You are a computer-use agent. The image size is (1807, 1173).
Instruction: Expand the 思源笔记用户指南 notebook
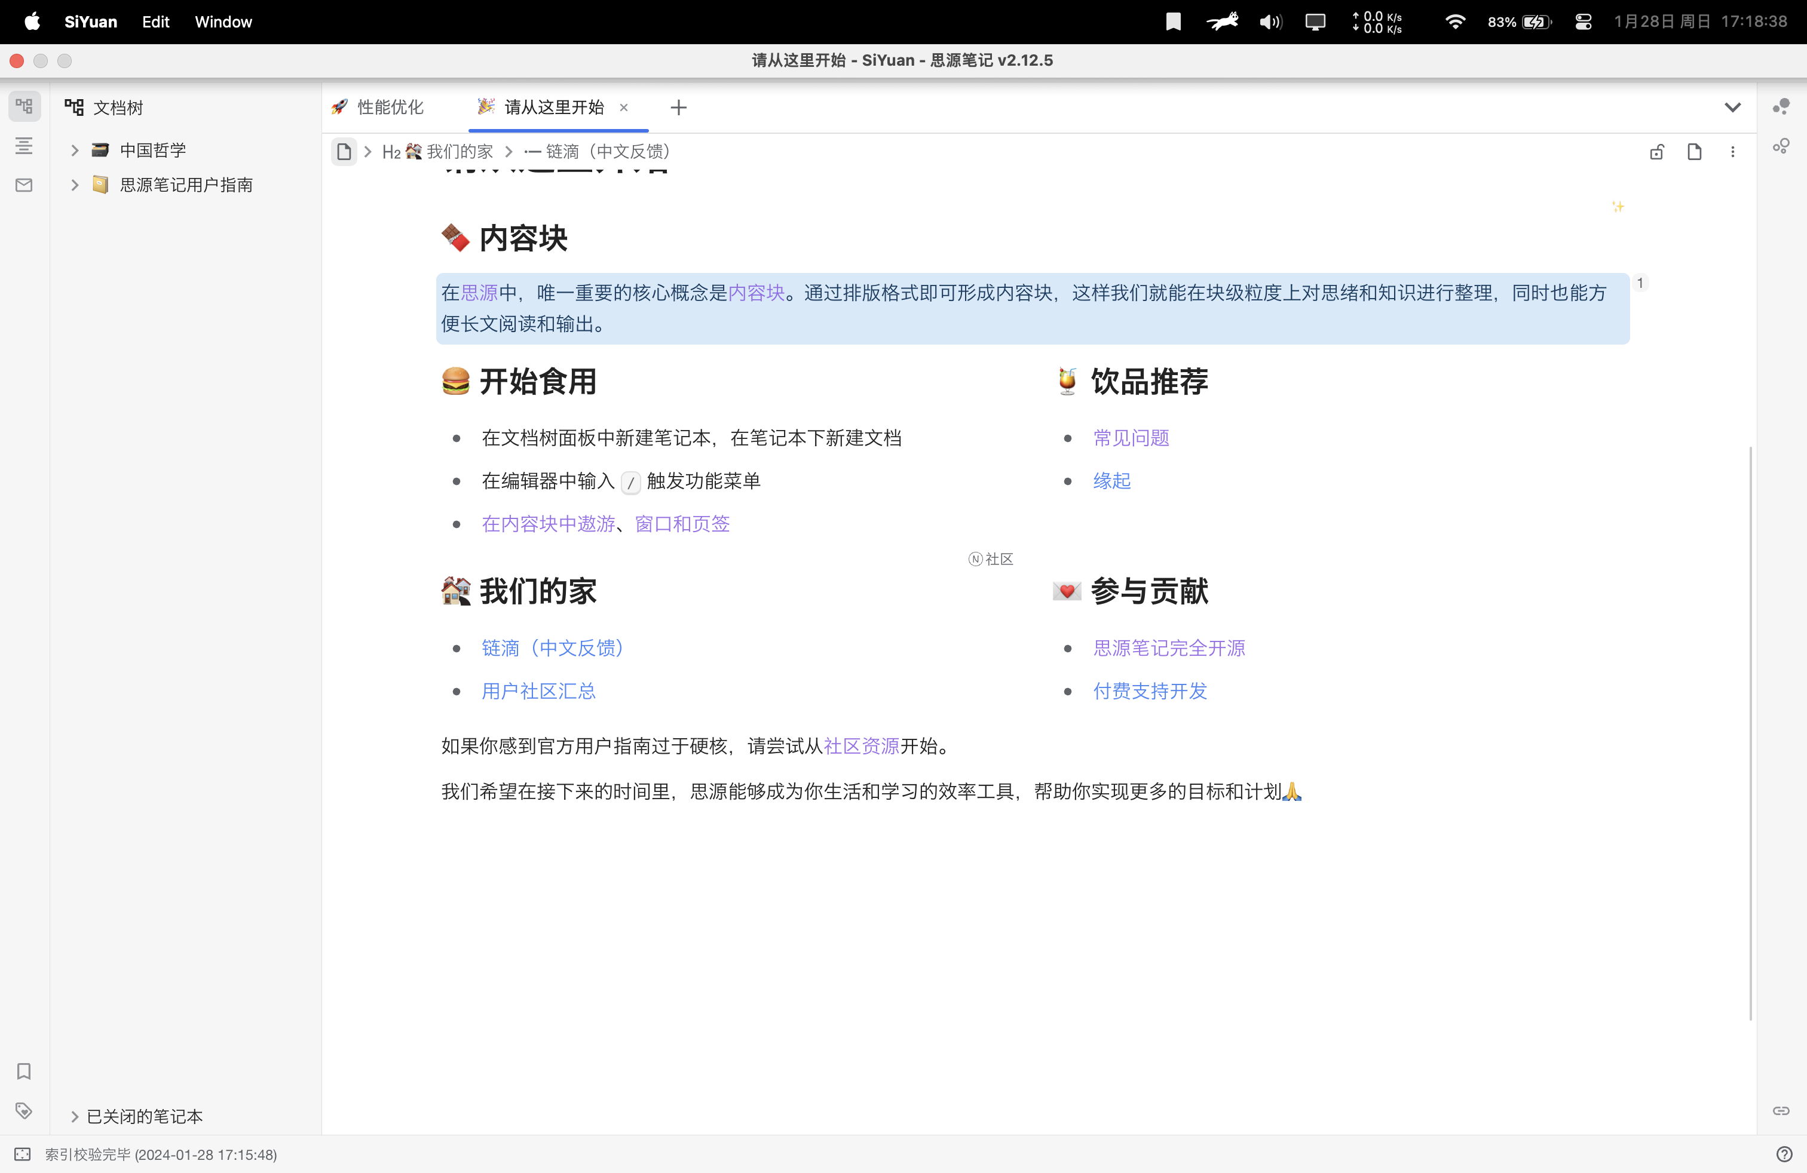[x=73, y=185]
